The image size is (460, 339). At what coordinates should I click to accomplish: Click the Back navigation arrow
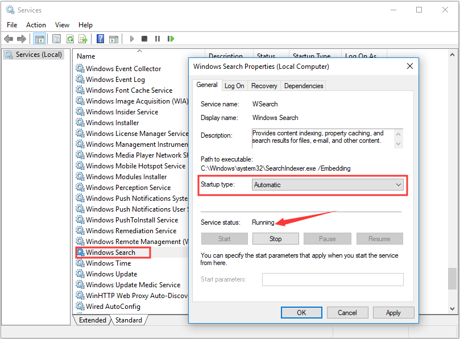[9, 39]
